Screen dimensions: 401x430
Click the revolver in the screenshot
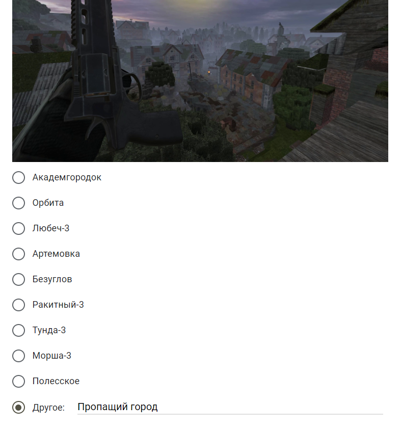(104, 82)
